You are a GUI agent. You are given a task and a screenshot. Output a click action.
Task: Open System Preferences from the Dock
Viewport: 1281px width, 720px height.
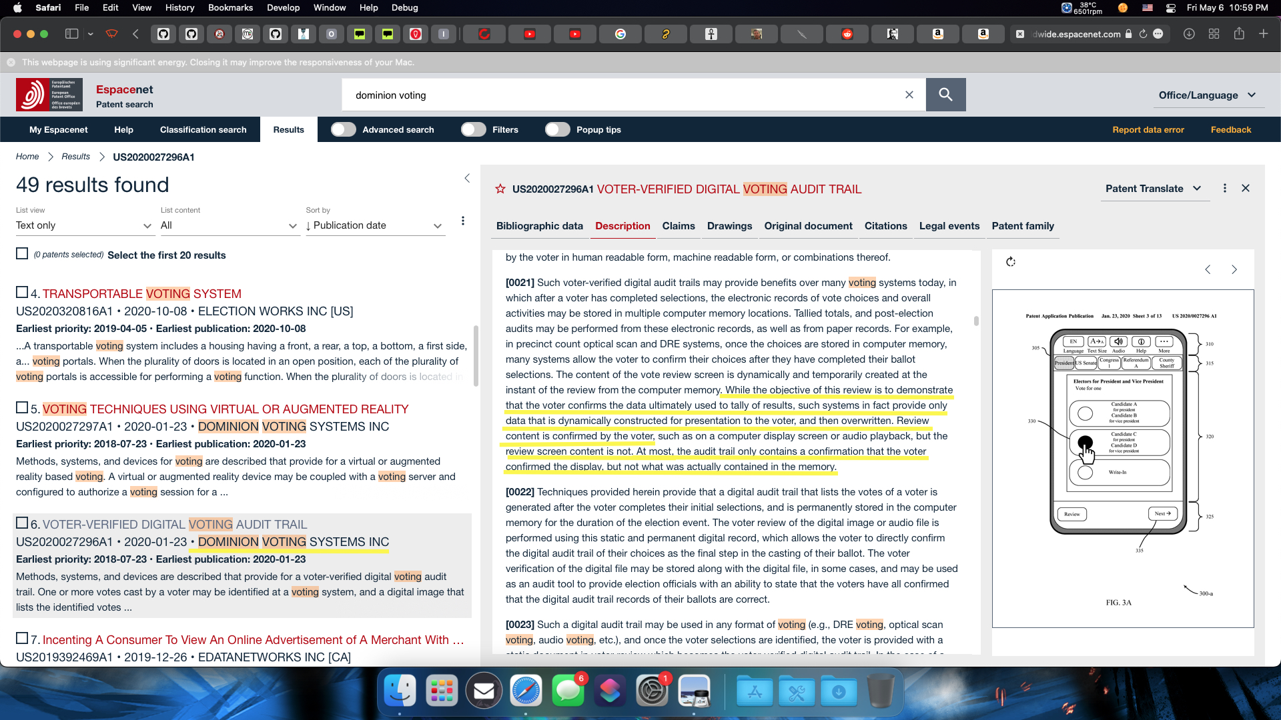652,691
